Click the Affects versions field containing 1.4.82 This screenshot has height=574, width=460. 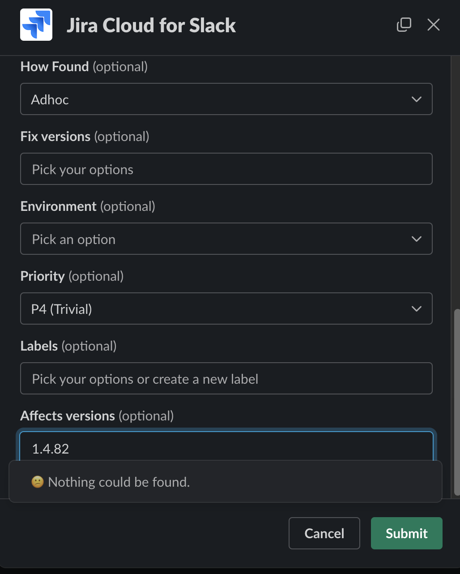(x=226, y=447)
